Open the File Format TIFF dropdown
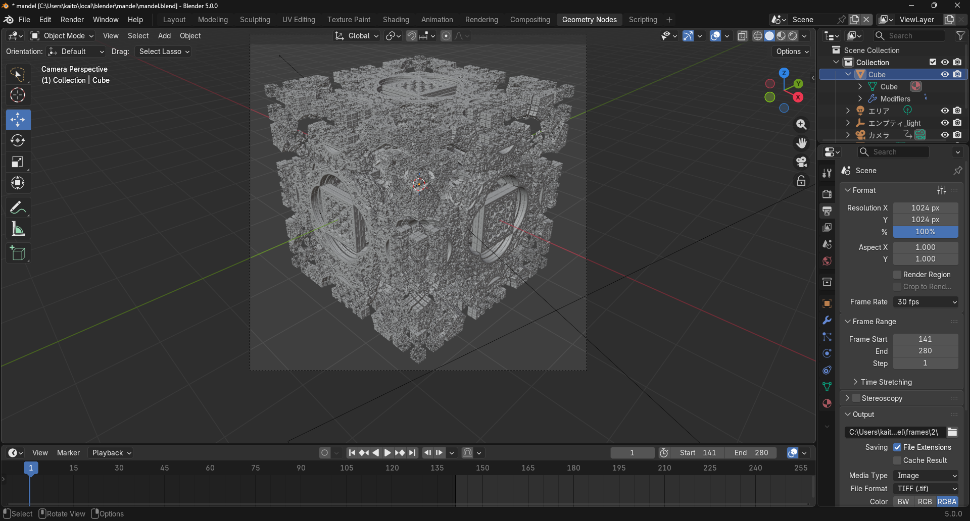This screenshot has height=521, width=970. pyautogui.click(x=926, y=489)
